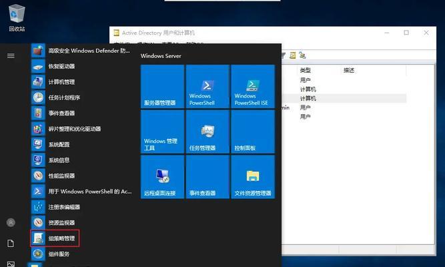Open 任务计划程序 in the app list
Viewport: 445px width, 267px height.
click(81, 97)
